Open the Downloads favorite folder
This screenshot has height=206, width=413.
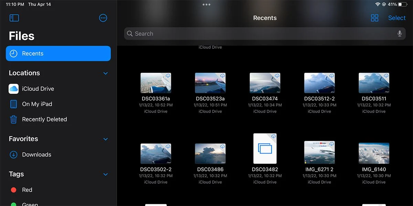click(36, 154)
